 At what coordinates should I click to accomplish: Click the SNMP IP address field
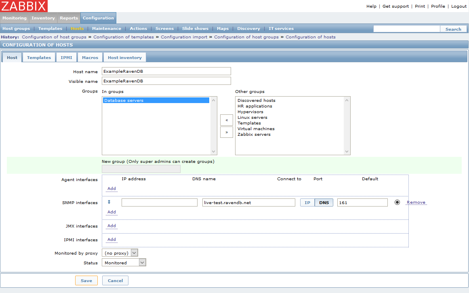click(160, 202)
